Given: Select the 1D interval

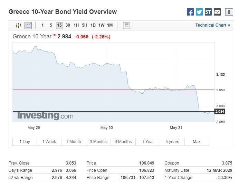Looking at the screenshot, I should point(93,25).
